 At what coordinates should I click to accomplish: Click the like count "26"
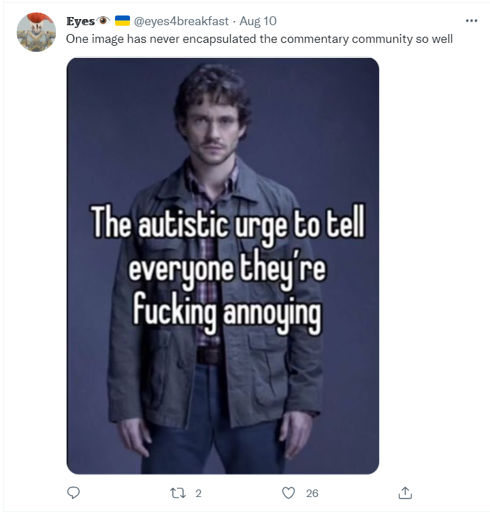click(312, 494)
